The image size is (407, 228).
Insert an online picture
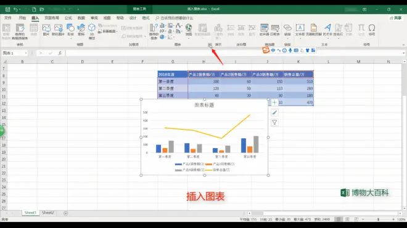[x=58, y=30]
